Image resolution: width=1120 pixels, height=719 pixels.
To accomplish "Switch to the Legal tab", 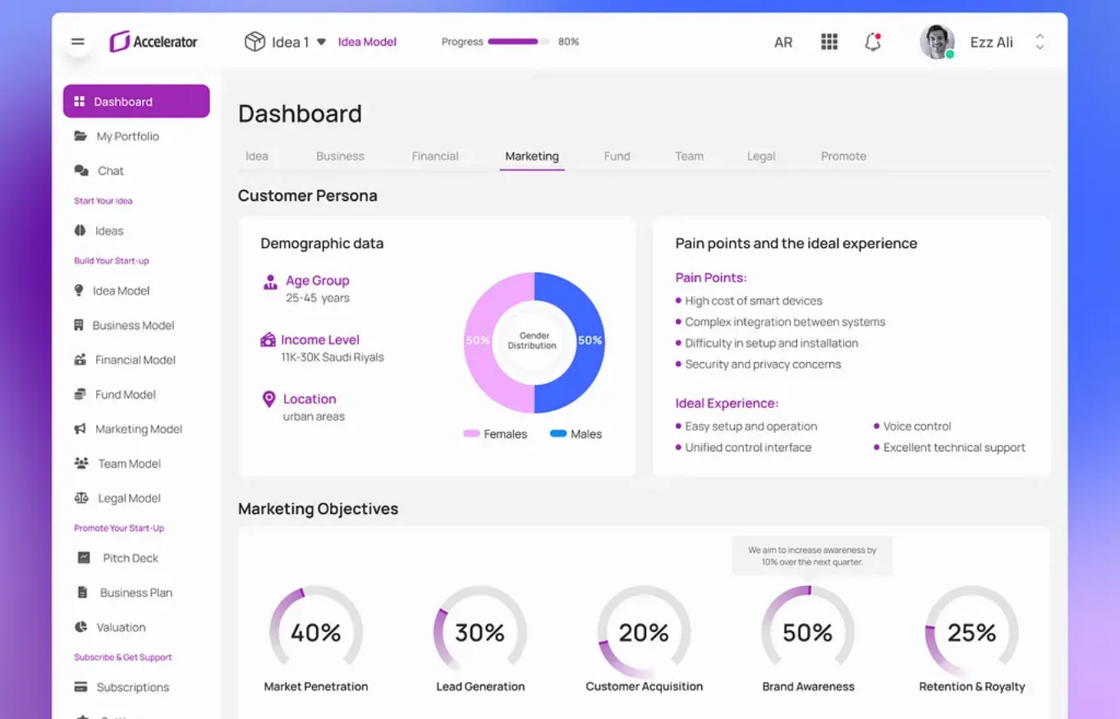I will (761, 156).
